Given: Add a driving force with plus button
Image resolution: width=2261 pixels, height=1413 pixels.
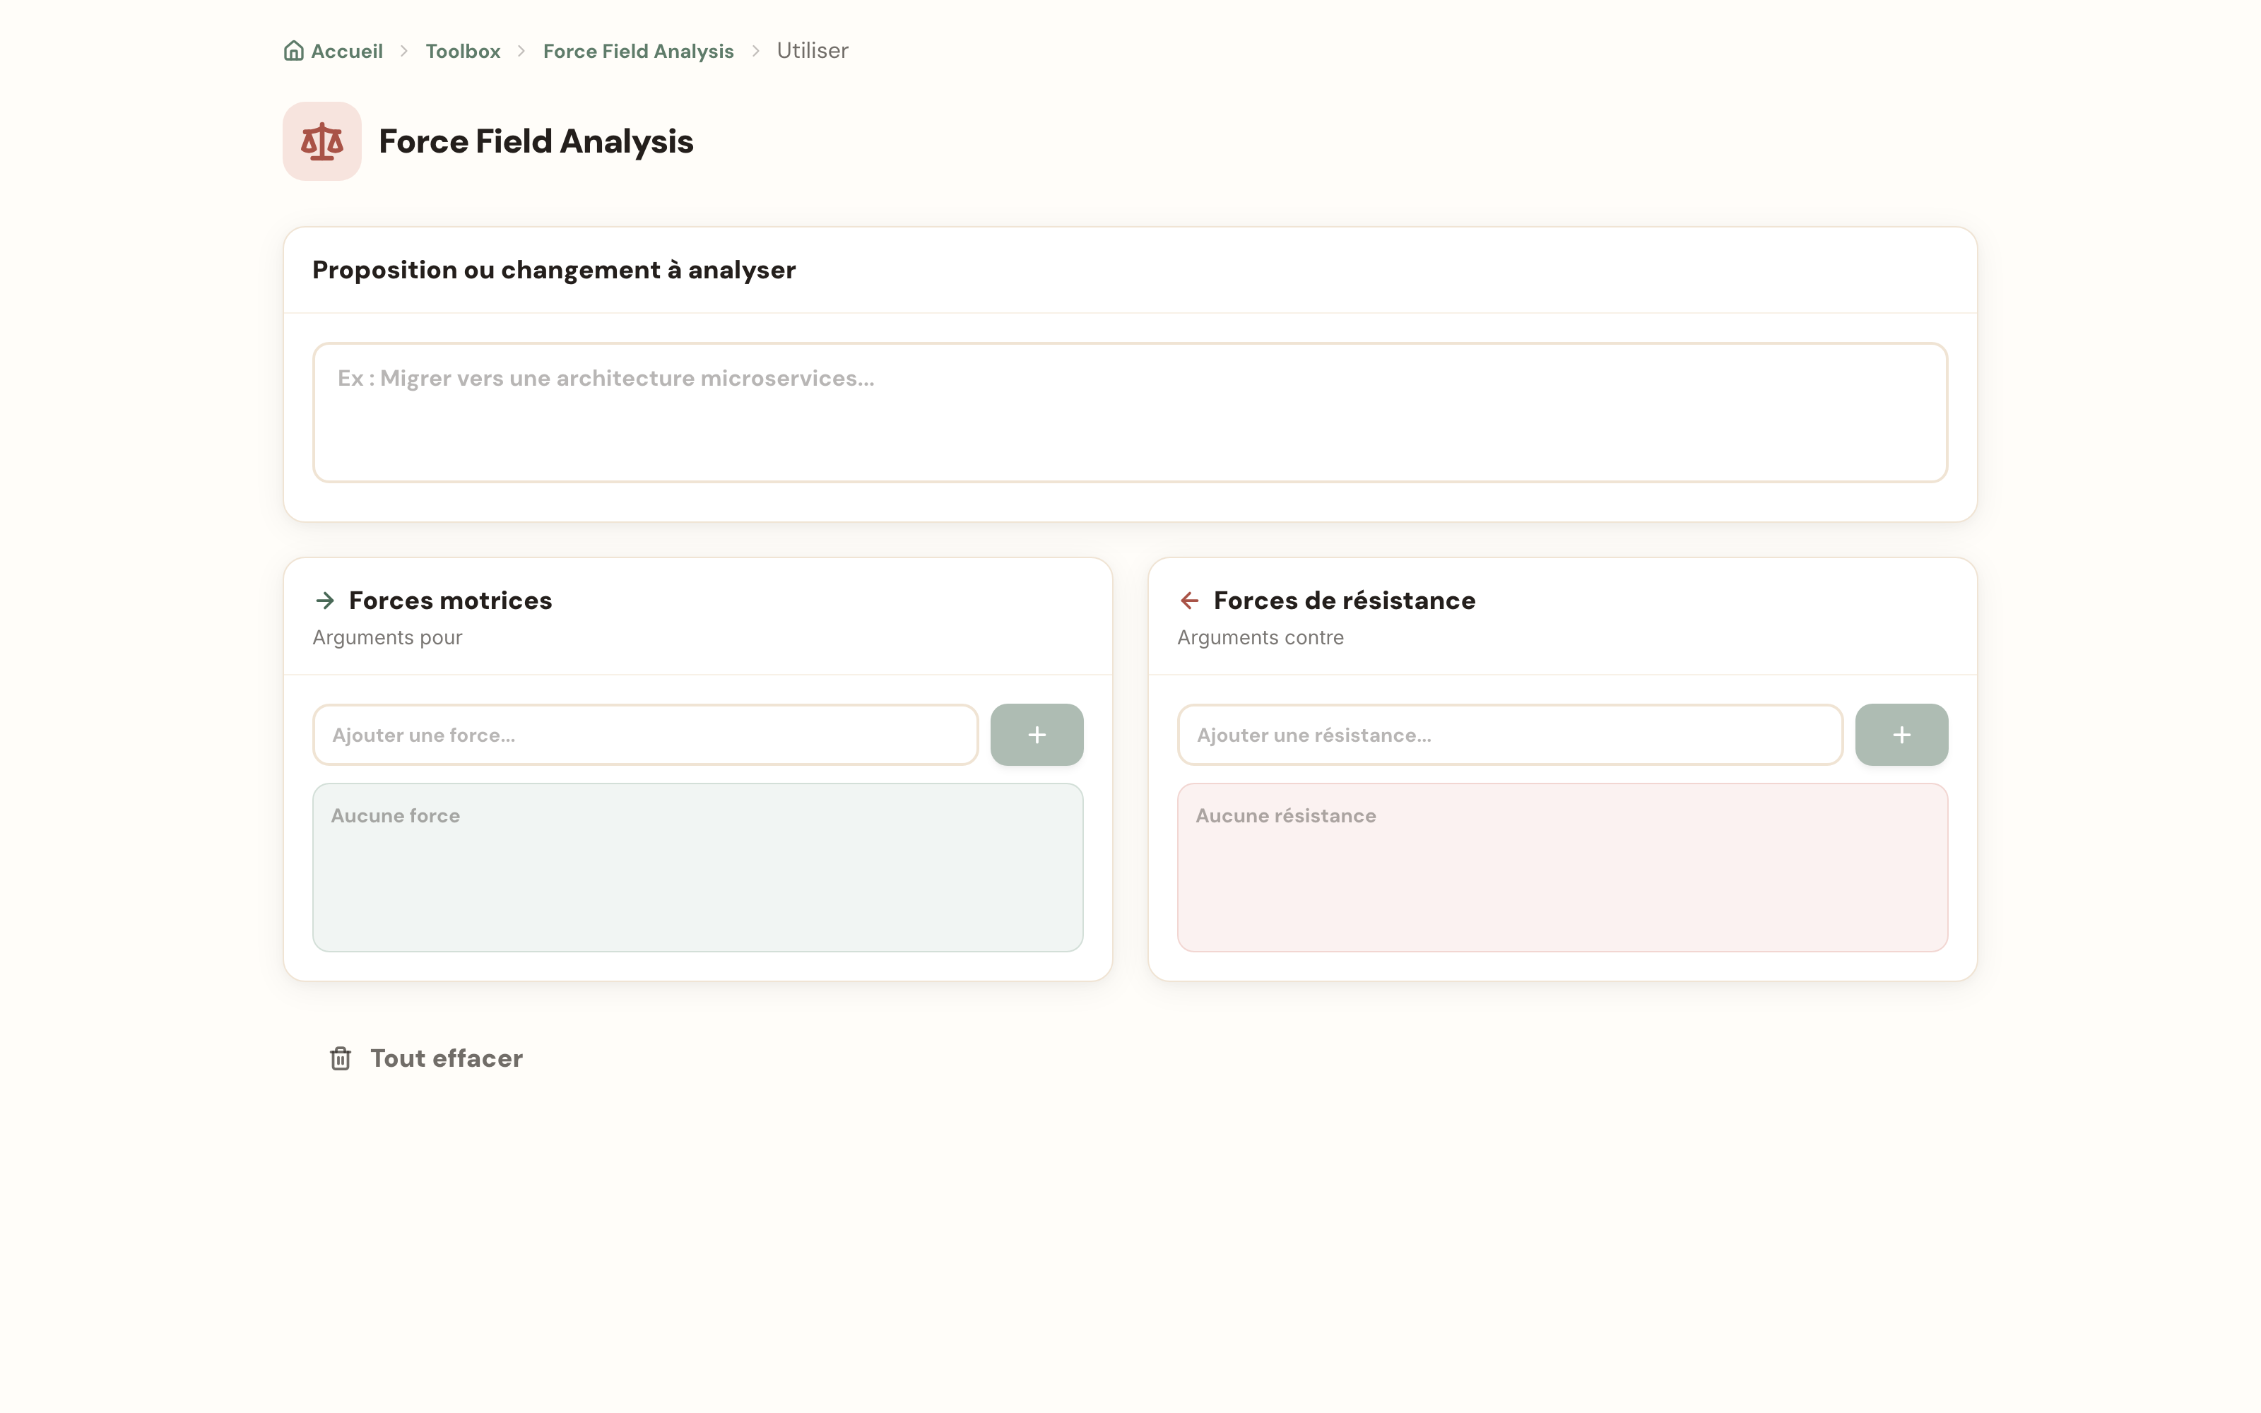Looking at the screenshot, I should point(1036,735).
